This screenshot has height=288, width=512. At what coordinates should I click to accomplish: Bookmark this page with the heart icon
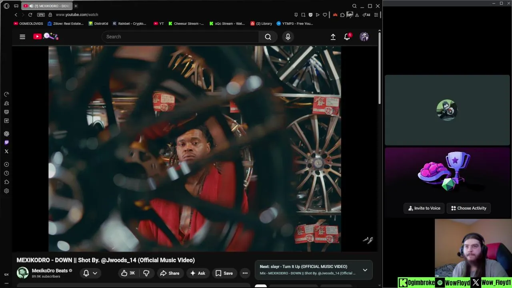coord(325,15)
